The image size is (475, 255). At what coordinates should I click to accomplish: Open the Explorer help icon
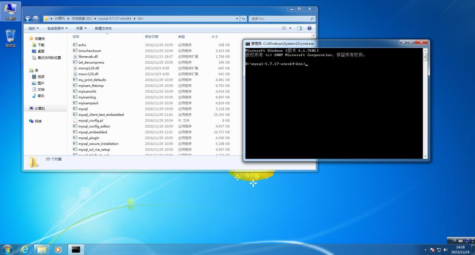coord(309,28)
